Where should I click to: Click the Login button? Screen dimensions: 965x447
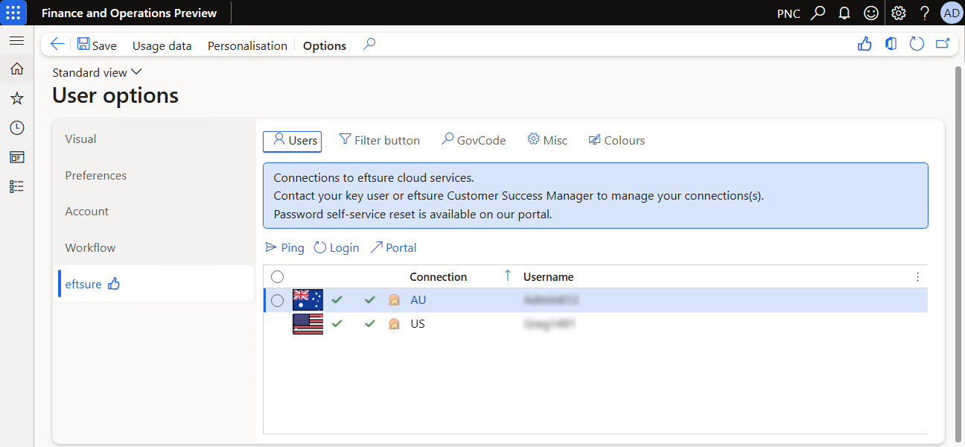pos(336,247)
